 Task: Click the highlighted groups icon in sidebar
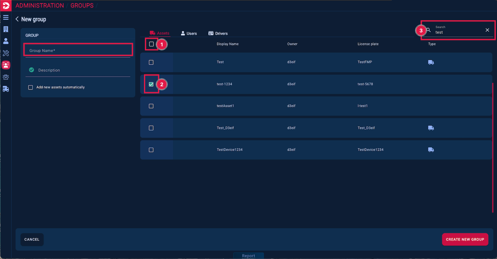[6, 65]
